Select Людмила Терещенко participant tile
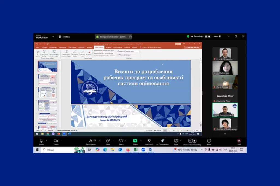This screenshot has width=280, height=186. 225,124
